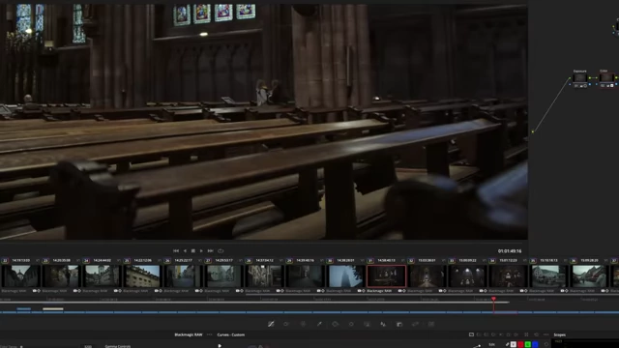The height and width of the screenshot is (348, 619).
Task: Open the Blur palette icon
Action: [383, 324]
